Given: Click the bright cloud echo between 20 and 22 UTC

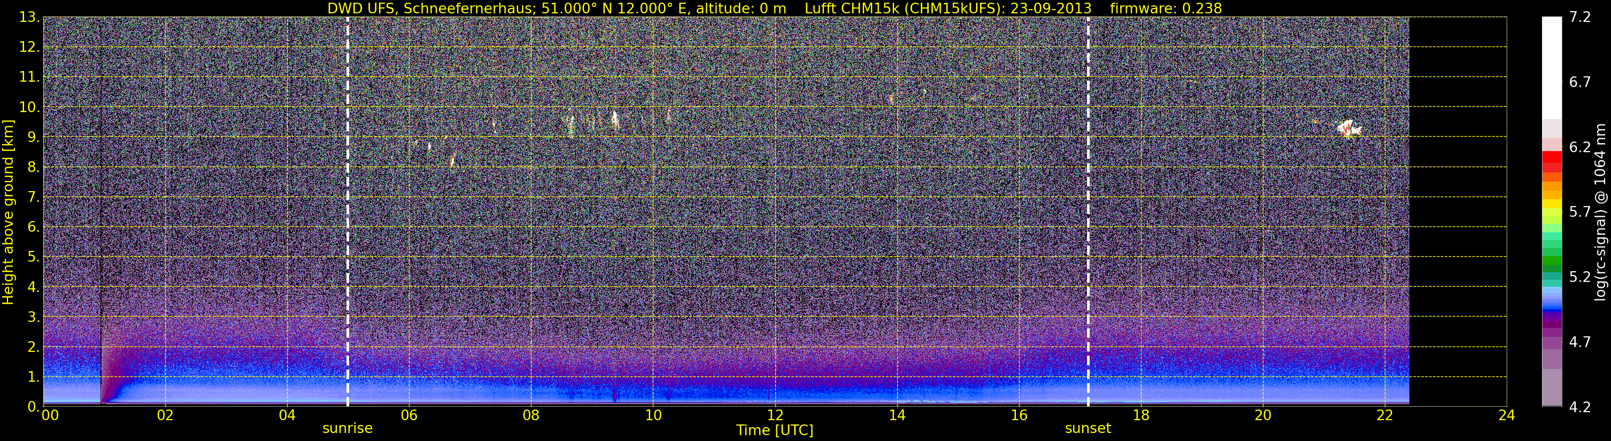Looking at the screenshot, I should click(1348, 129).
